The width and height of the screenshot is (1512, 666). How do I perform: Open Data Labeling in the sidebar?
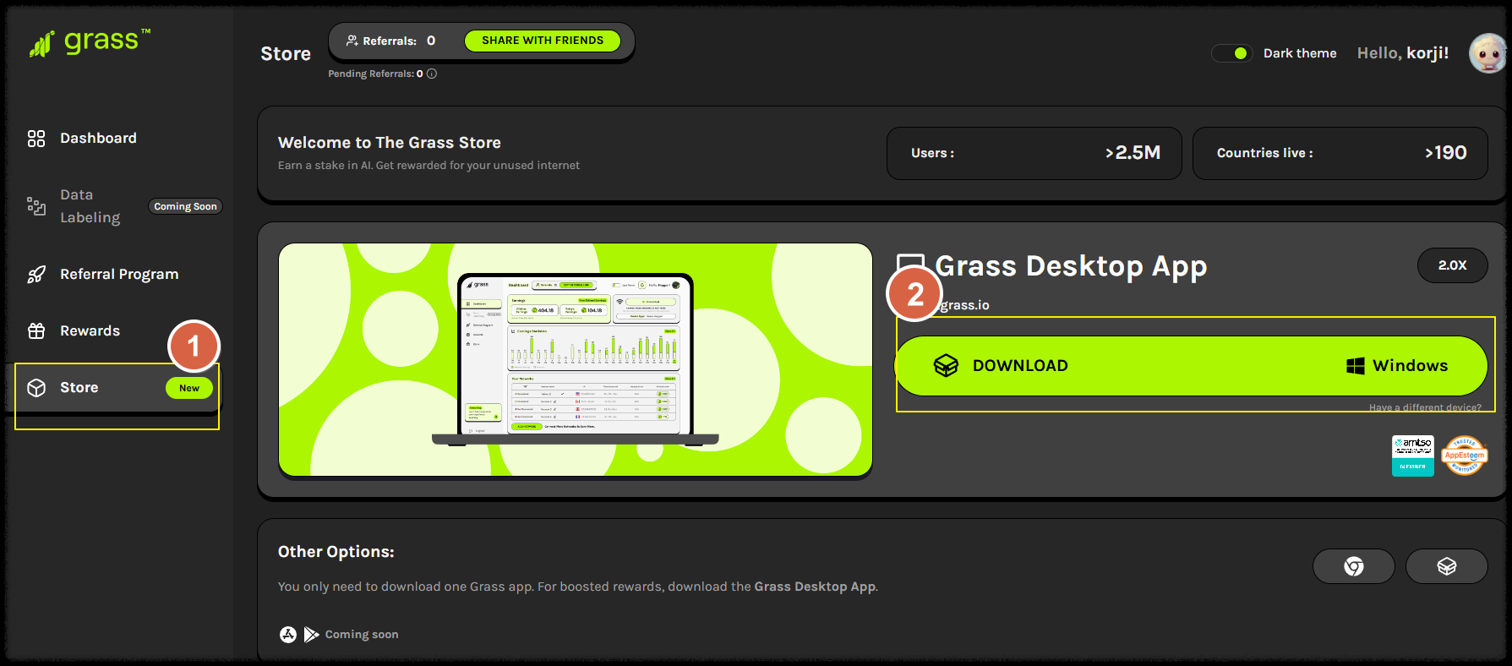[90, 206]
